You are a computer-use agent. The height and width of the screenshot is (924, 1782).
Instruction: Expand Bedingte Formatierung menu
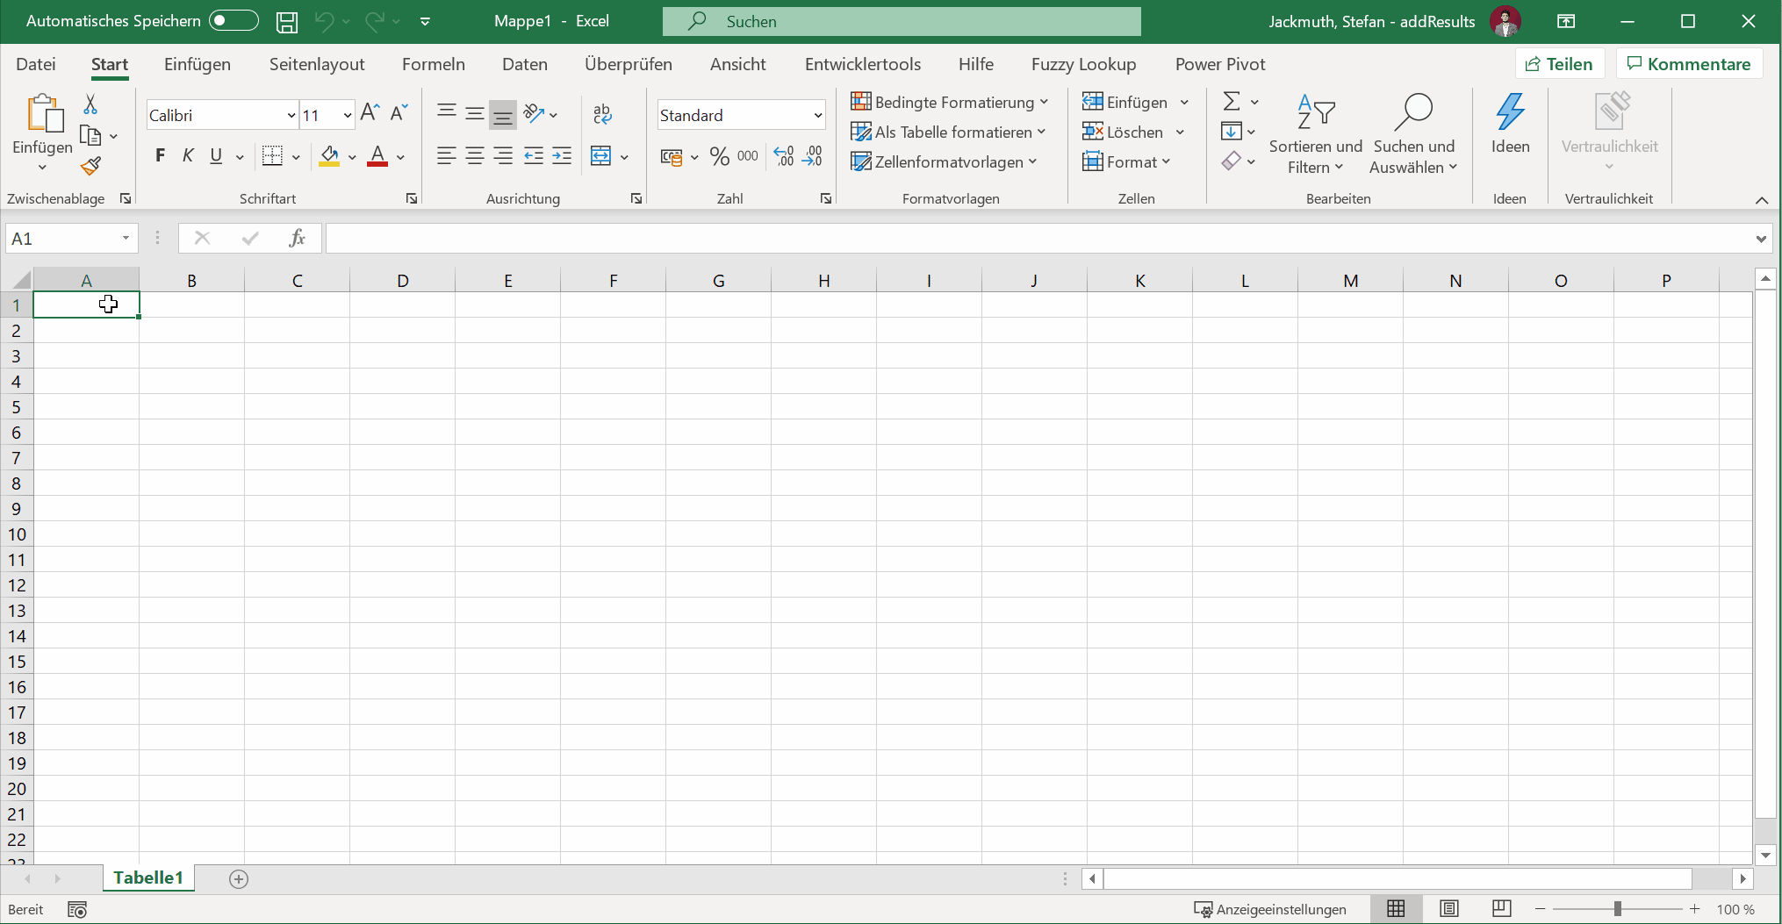(950, 102)
